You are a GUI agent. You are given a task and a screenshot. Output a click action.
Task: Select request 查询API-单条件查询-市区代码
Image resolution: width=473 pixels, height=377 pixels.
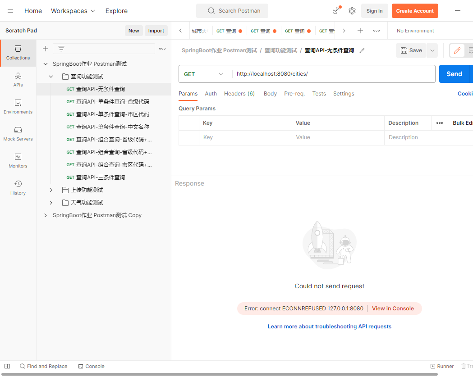[103, 114]
